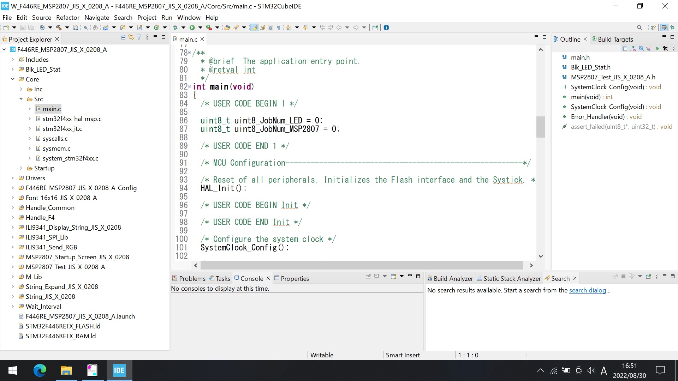
Task: Click the Next Annotation toolbar icon
Action: tap(289, 28)
